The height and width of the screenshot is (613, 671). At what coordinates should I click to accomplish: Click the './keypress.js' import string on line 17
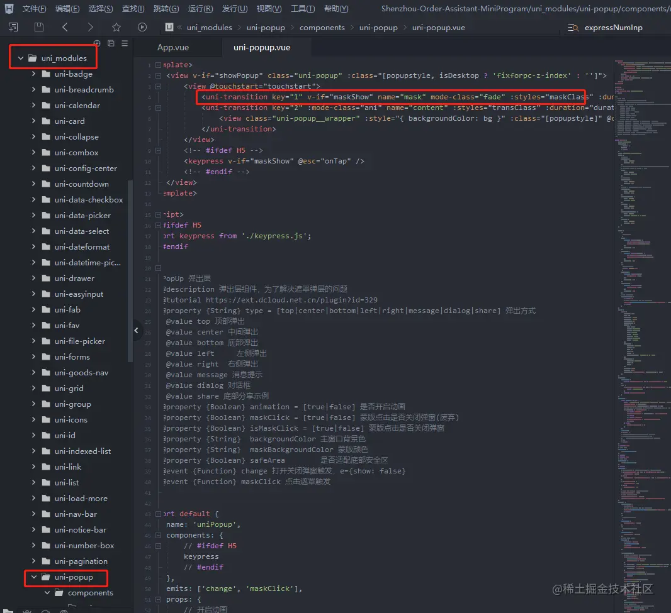274,236
